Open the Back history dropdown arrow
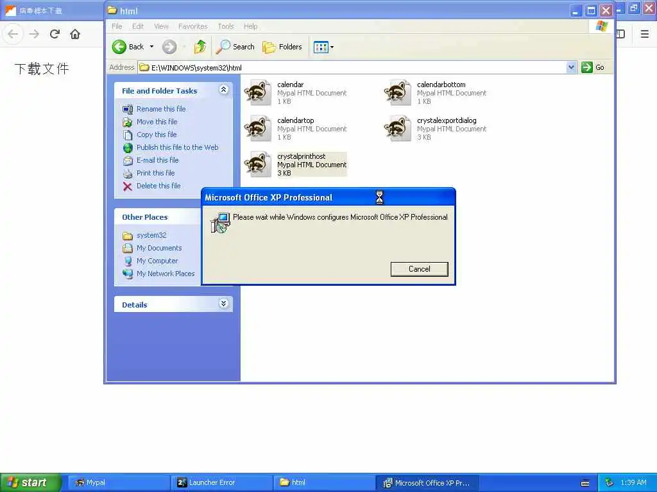This screenshot has height=492, width=657. 151,47
